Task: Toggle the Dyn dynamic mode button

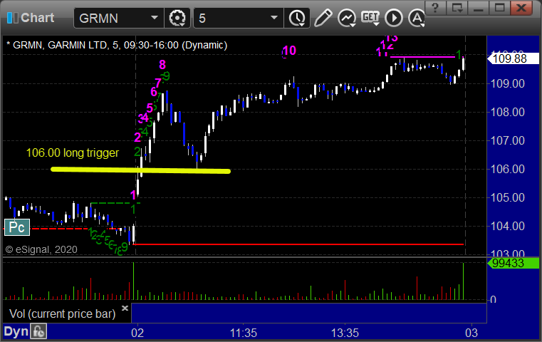Action: click(x=16, y=331)
